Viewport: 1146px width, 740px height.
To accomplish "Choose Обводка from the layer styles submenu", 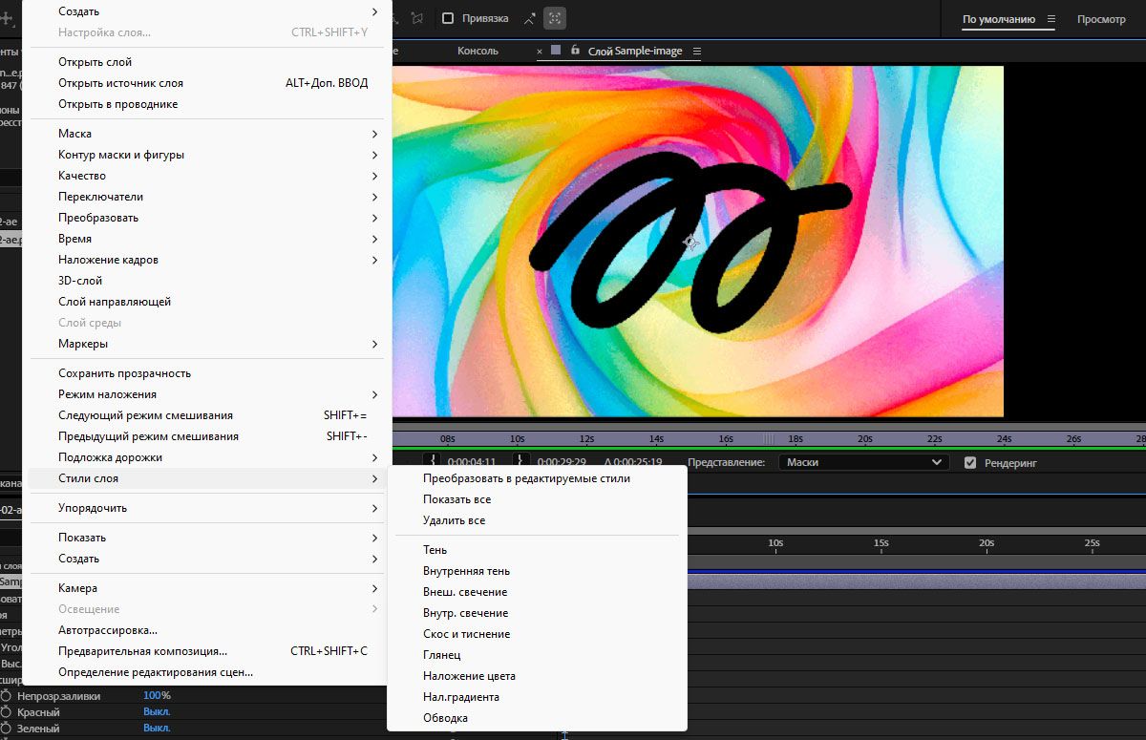I will (446, 718).
